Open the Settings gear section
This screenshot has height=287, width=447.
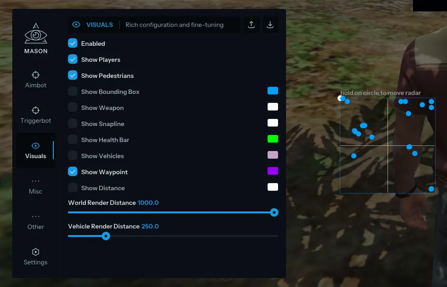(35, 256)
